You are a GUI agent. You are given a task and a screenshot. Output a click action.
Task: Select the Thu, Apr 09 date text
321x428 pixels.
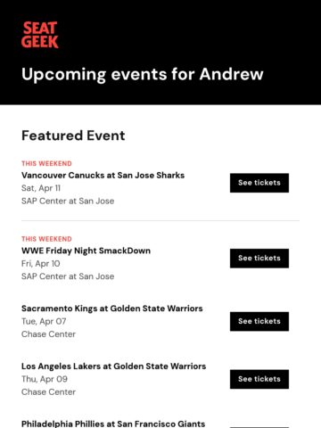(45, 379)
